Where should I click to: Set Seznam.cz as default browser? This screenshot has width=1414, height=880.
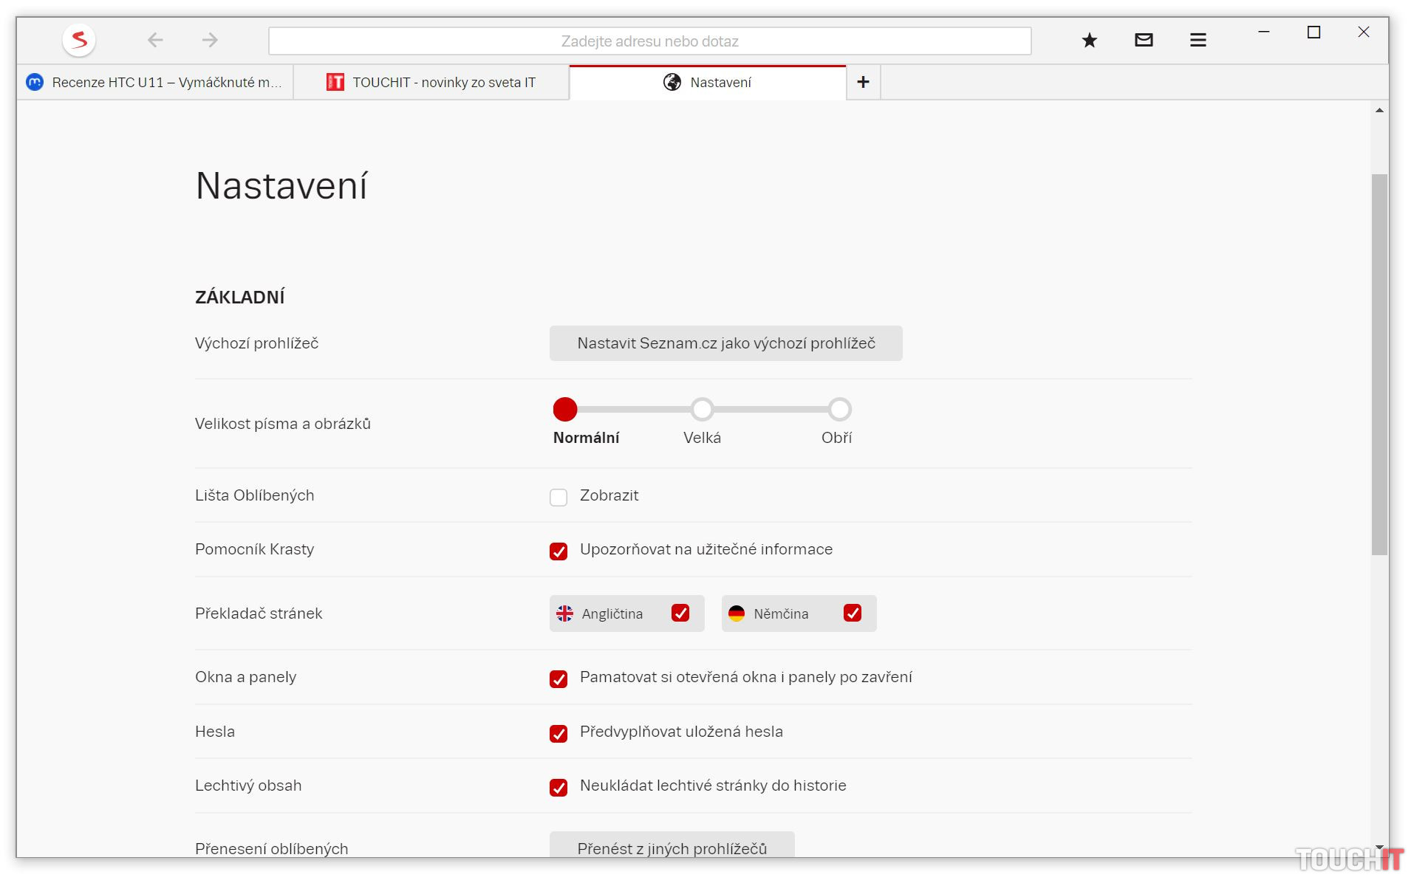[x=725, y=343]
